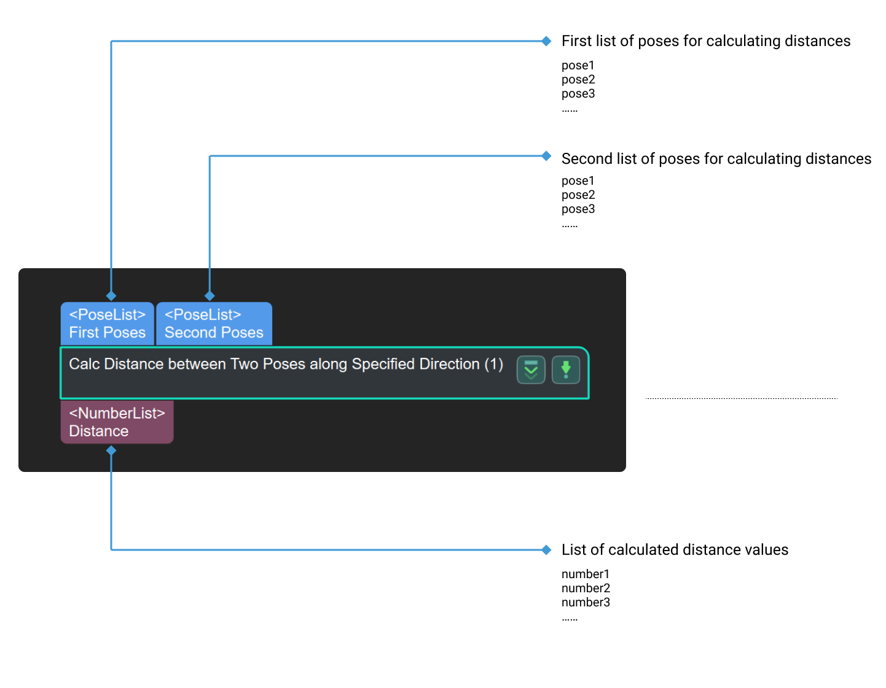Image resolution: width=886 pixels, height=688 pixels.
Task: Select the blue First Poses input port
Action: [107, 323]
